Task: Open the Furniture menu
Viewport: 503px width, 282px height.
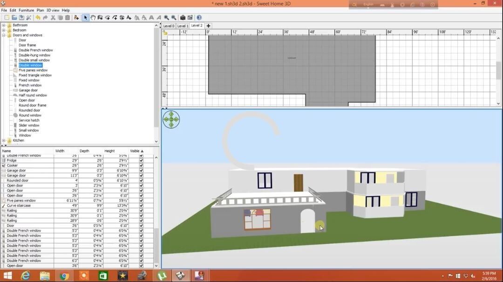Action: point(26,10)
